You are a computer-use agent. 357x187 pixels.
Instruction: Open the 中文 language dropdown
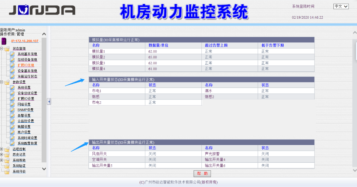click(x=341, y=6)
